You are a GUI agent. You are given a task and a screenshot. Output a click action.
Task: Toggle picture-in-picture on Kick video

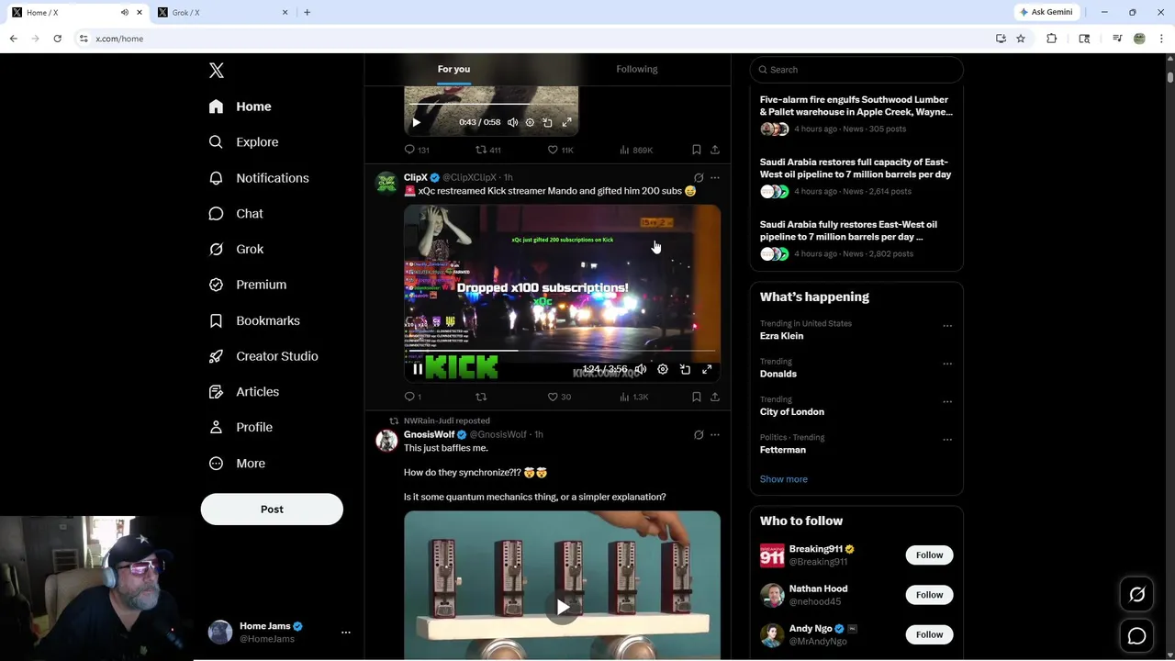point(685,369)
